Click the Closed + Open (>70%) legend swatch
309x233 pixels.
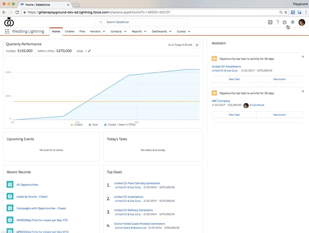click(105, 125)
